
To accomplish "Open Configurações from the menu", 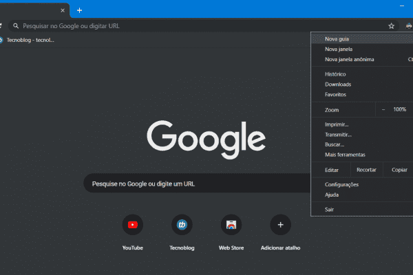I will (x=362, y=184).
